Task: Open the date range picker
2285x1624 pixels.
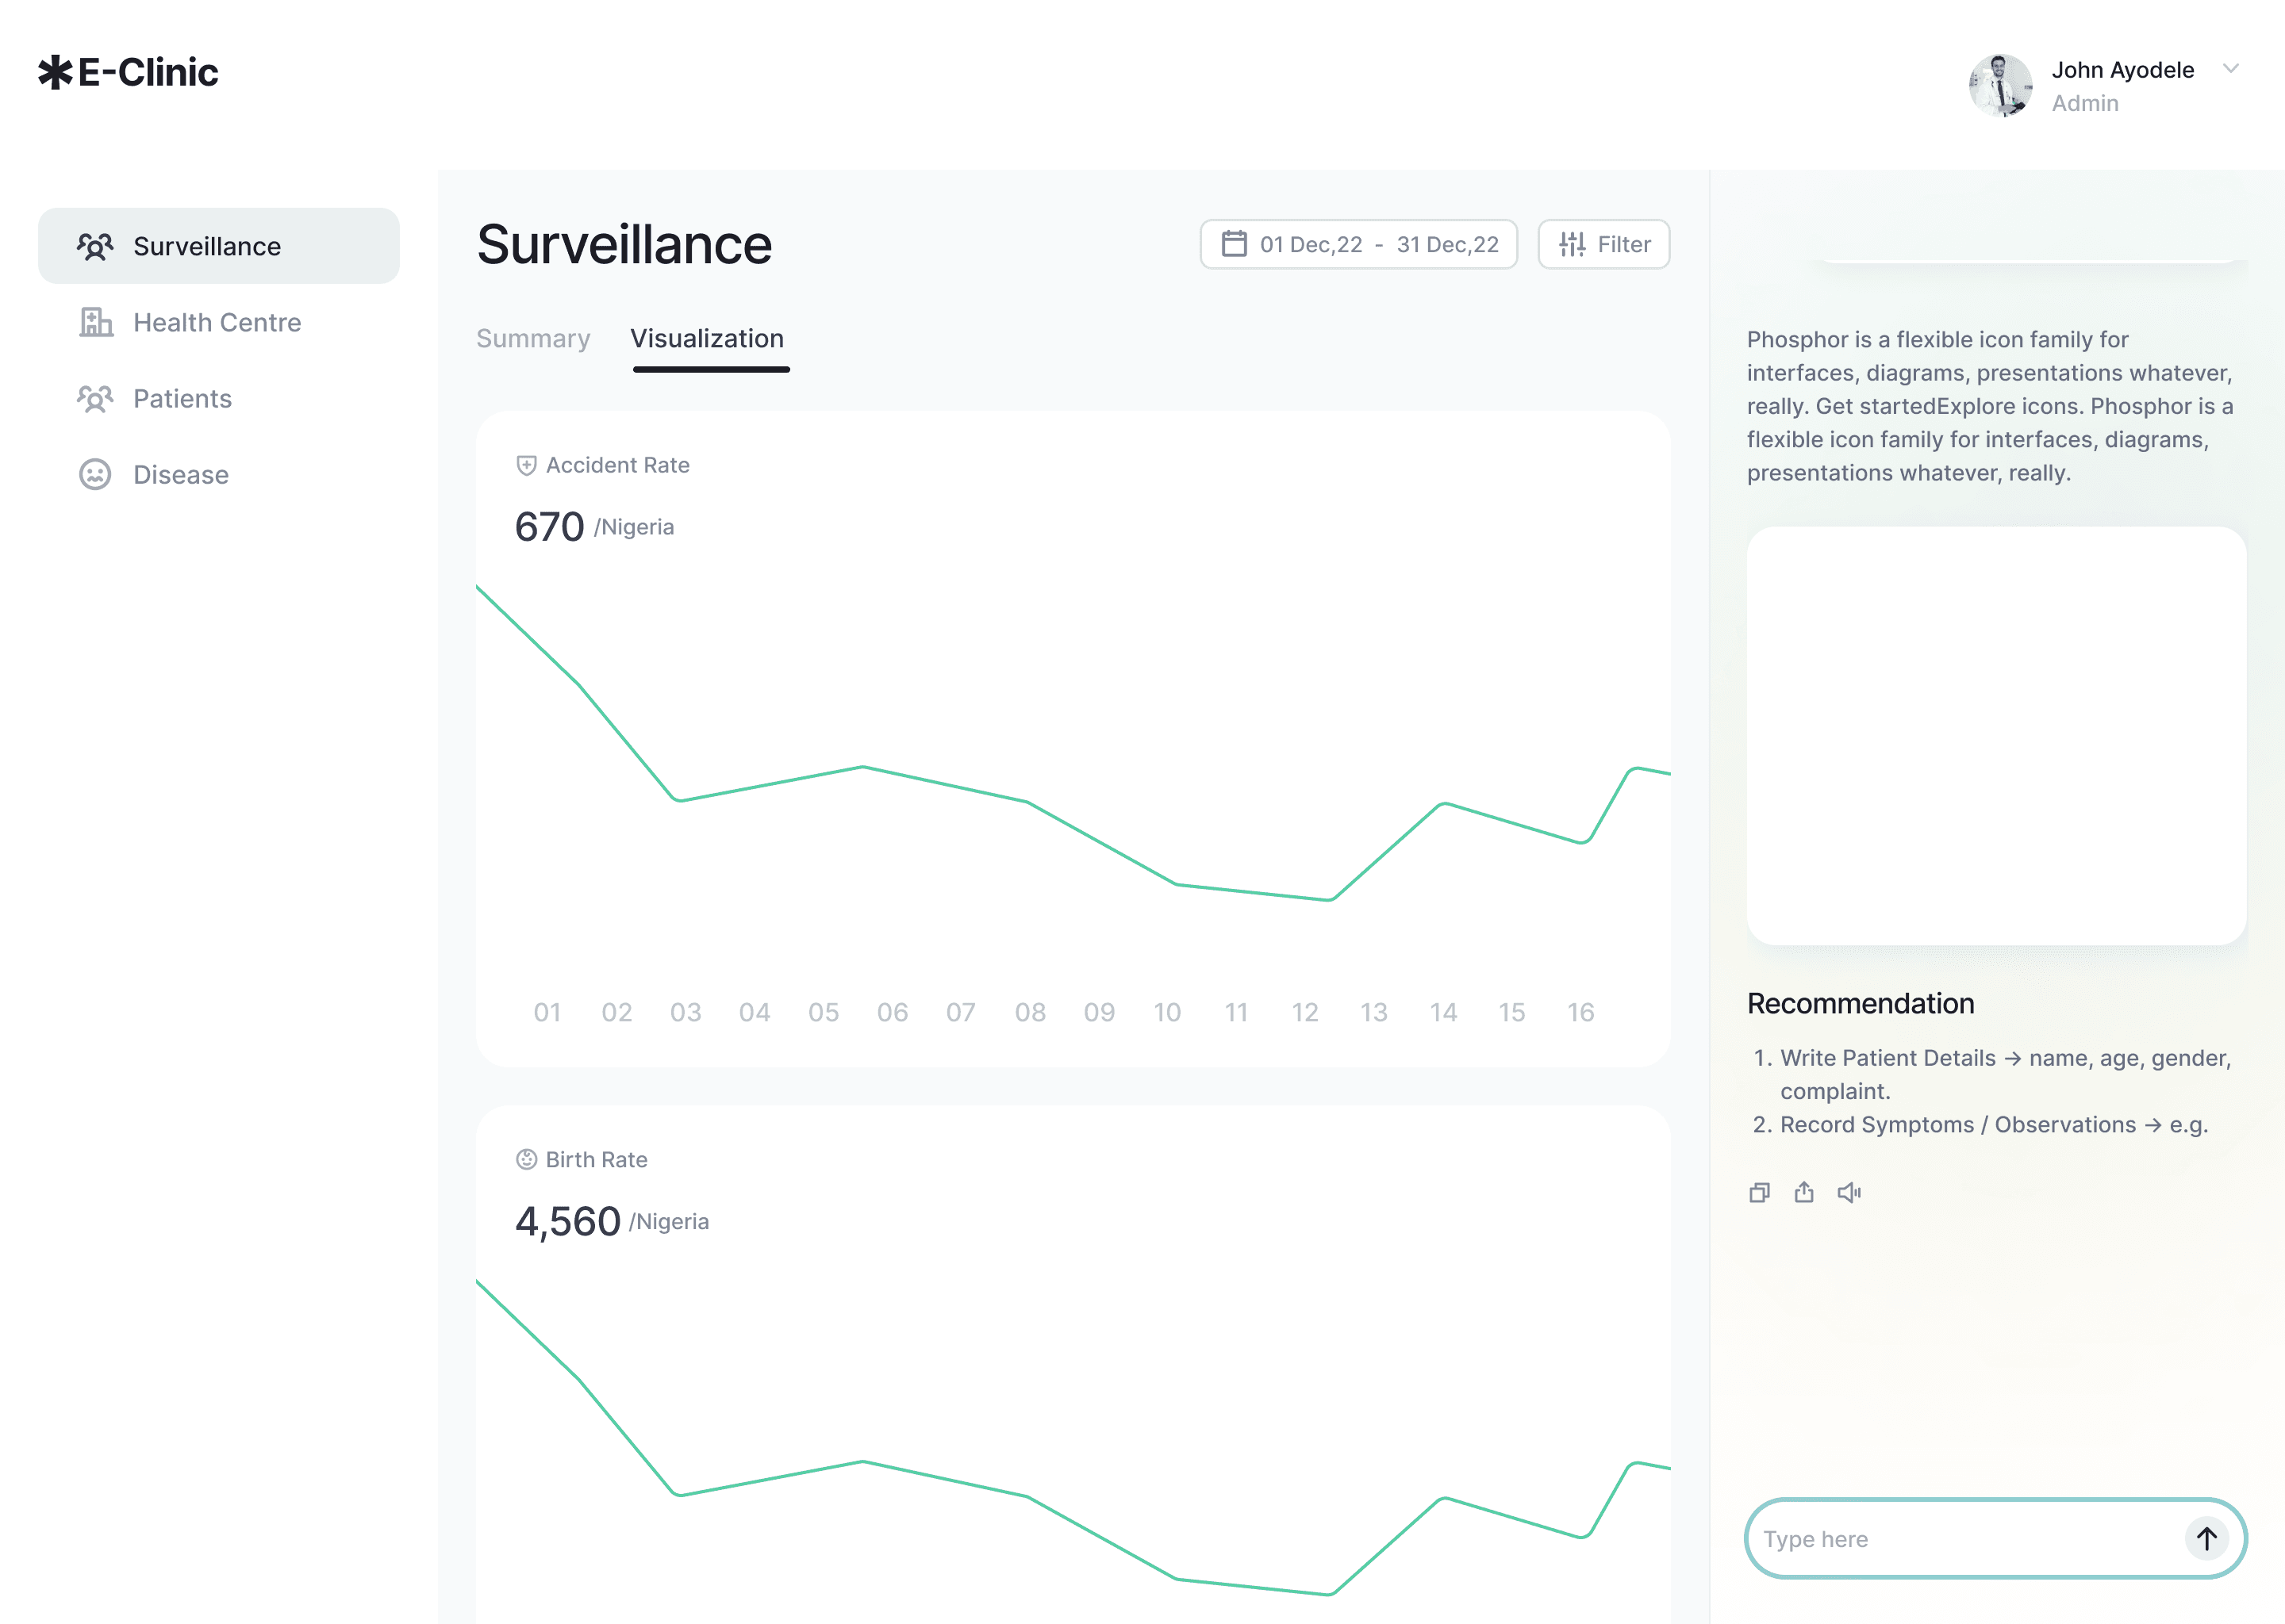Action: tap(1358, 245)
